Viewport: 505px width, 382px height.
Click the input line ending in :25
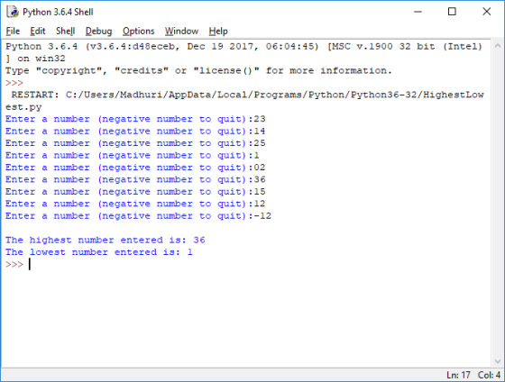(x=135, y=143)
